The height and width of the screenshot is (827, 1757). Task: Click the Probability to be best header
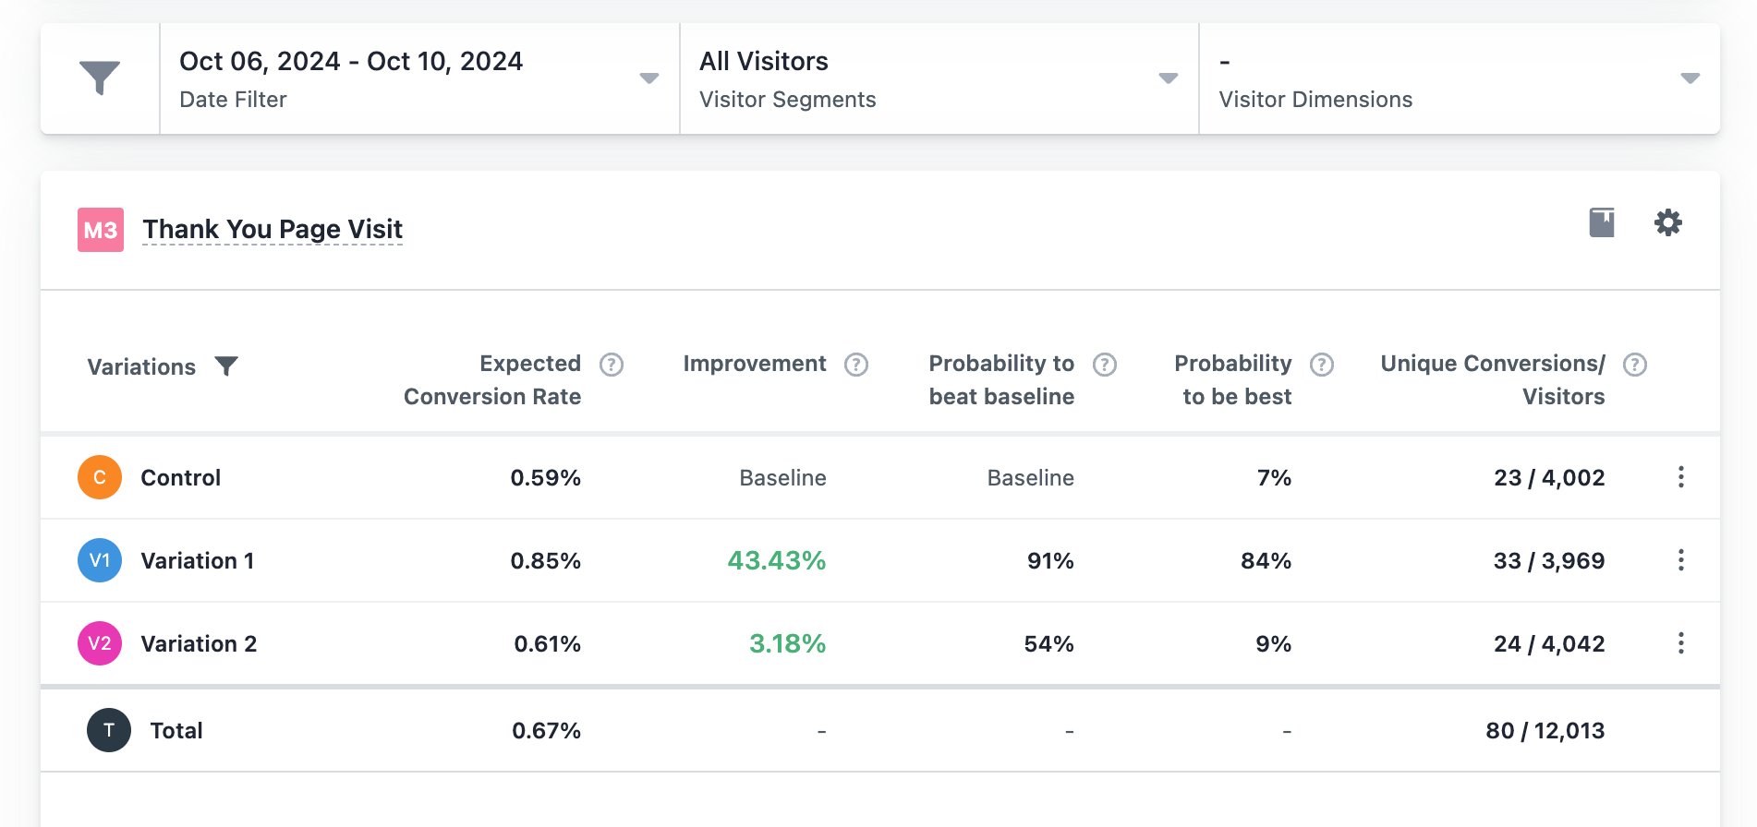coord(1233,380)
